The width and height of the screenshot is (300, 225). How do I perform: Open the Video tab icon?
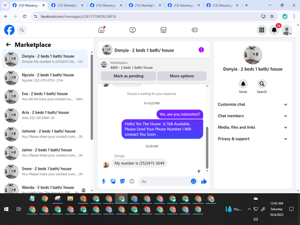point(133,30)
